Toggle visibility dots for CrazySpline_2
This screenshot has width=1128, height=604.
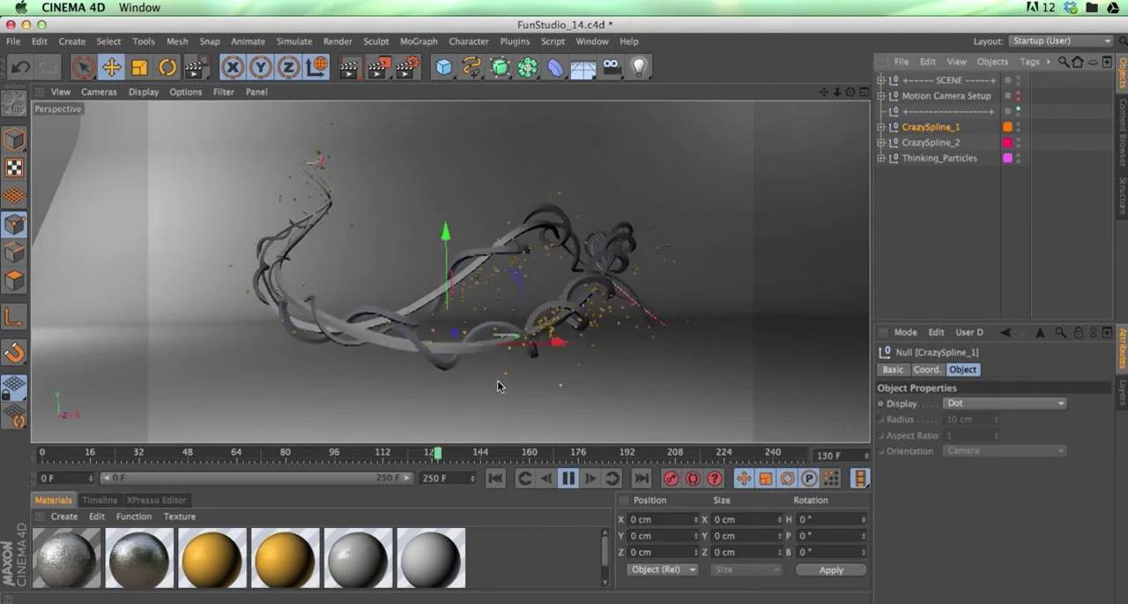pyautogui.click(x=1019, y=142)
